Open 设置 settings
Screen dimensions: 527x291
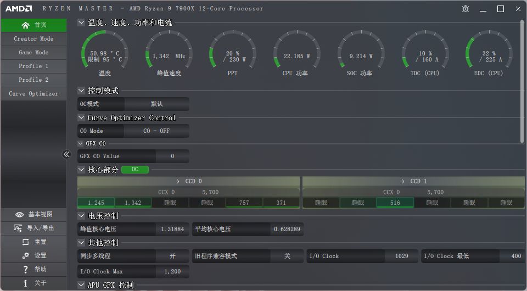point(33,256)
